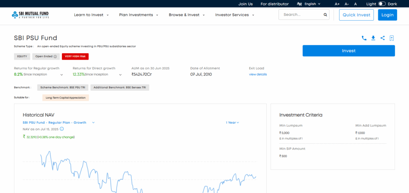Click the Quick Invest button
Viewport: 409px width, 193px height.
356,15
